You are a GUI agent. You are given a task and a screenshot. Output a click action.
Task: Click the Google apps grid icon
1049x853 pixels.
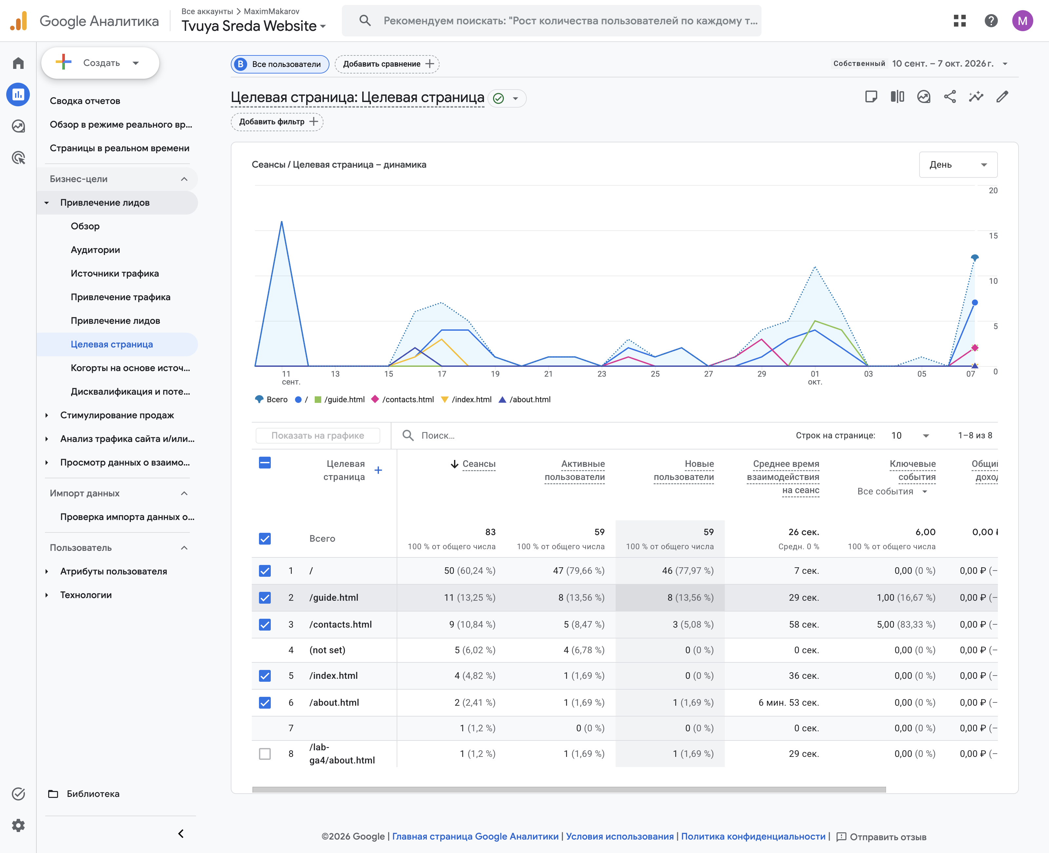coord(960,21)
